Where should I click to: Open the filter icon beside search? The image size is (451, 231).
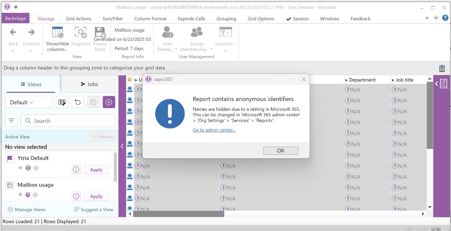click(11, 121)
